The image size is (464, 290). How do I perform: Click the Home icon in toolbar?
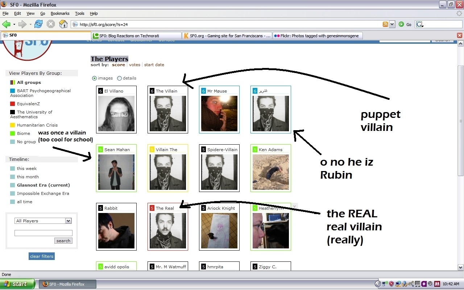point(63,24)
